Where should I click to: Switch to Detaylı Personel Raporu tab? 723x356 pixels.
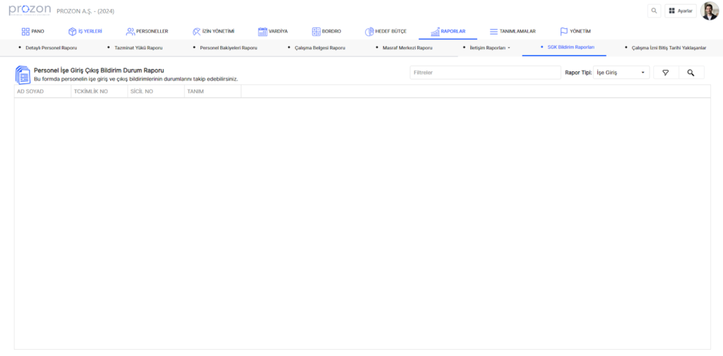[51, 48]
